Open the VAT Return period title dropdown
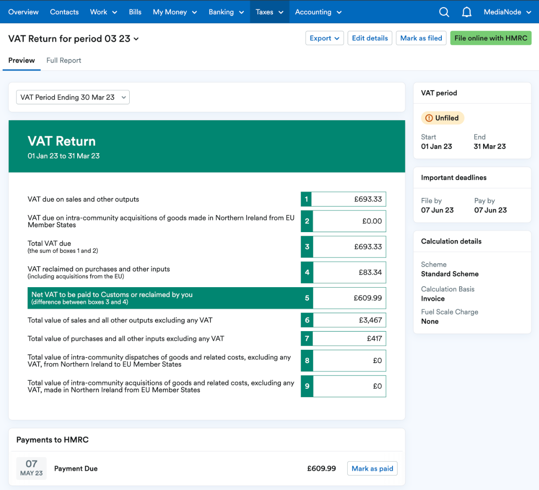The image size is (539, 490). tap(74, 39)
